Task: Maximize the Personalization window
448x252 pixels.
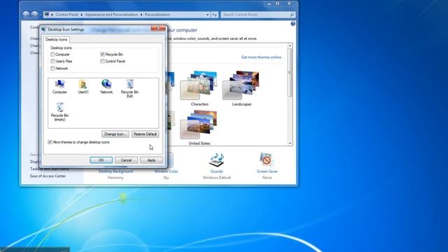Action: click(277, 3)
